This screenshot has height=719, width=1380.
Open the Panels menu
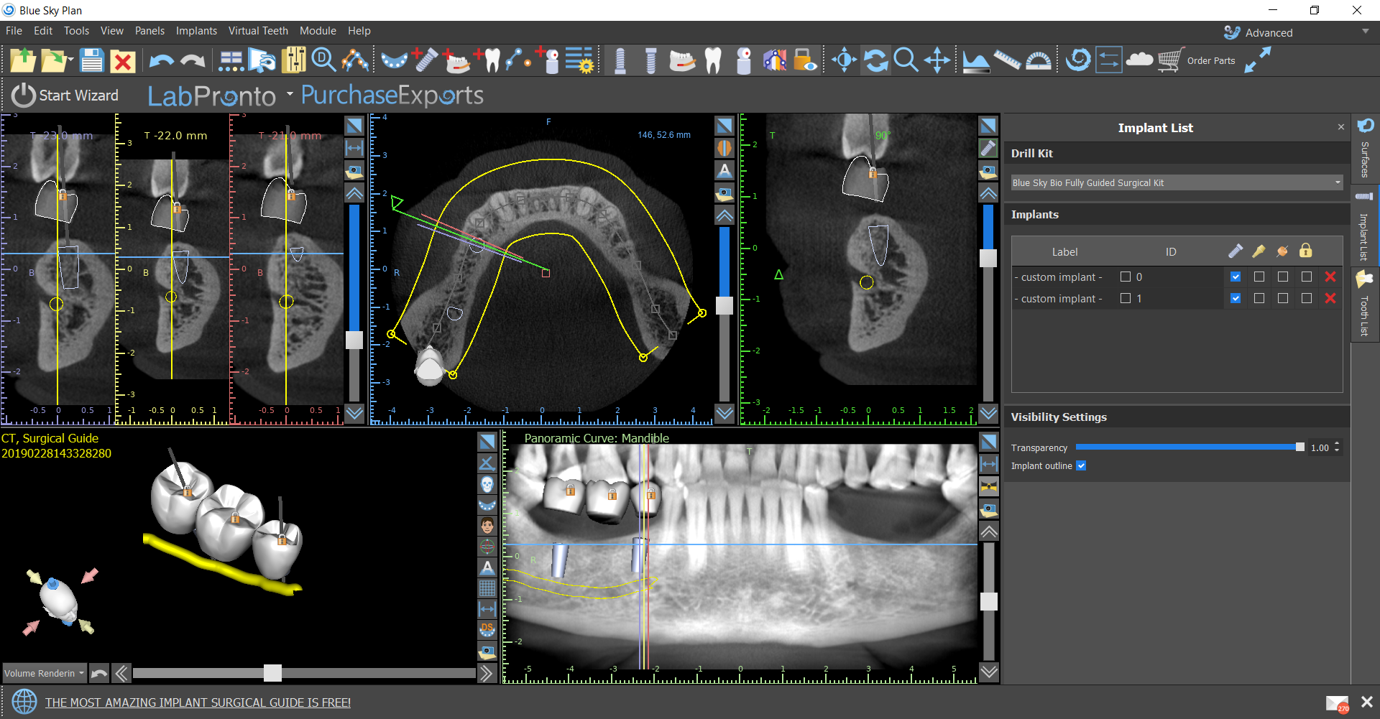pos(149,31)
